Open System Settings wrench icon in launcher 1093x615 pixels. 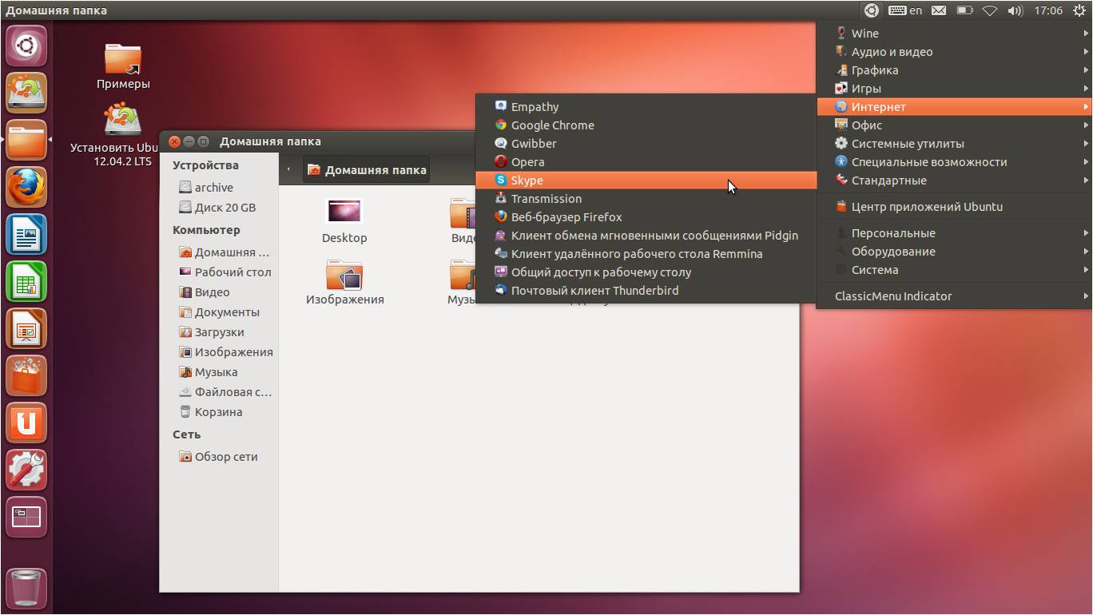[x=26, y=470]
